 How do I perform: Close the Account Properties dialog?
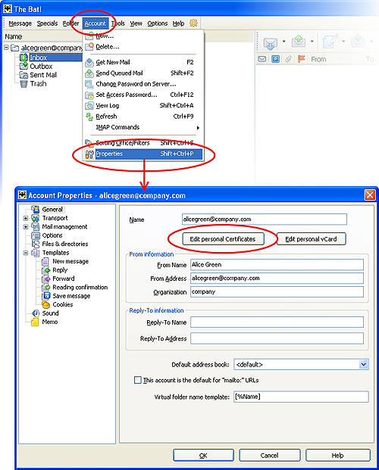click(370, 195)
